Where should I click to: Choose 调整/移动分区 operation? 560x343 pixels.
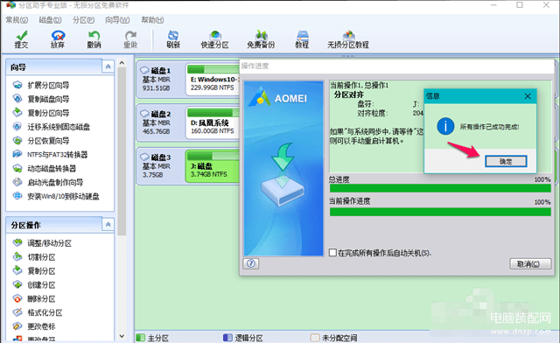coord(42,243)
